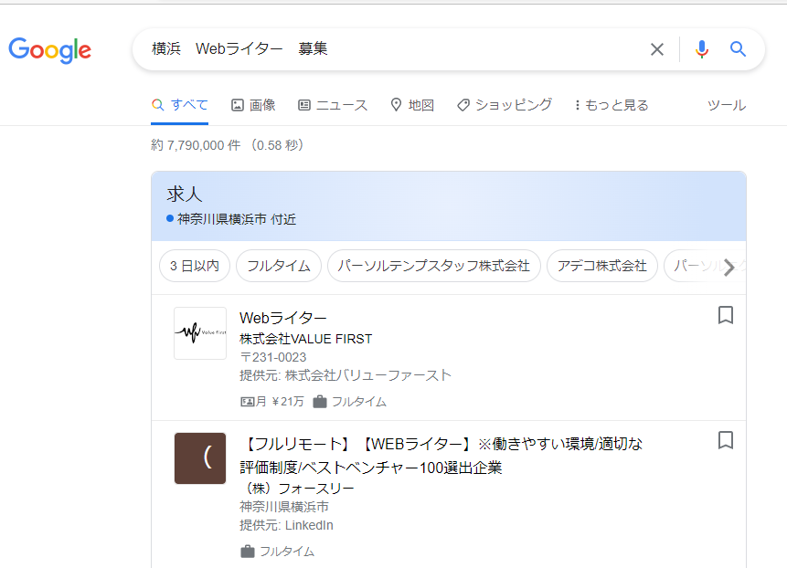Click 提供元: 株式会社バリューファースト text
787x568 pixels.
[346, 375]
